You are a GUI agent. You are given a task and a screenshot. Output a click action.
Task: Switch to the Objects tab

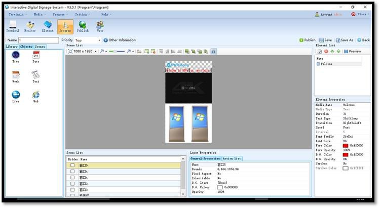click(26, 47)
